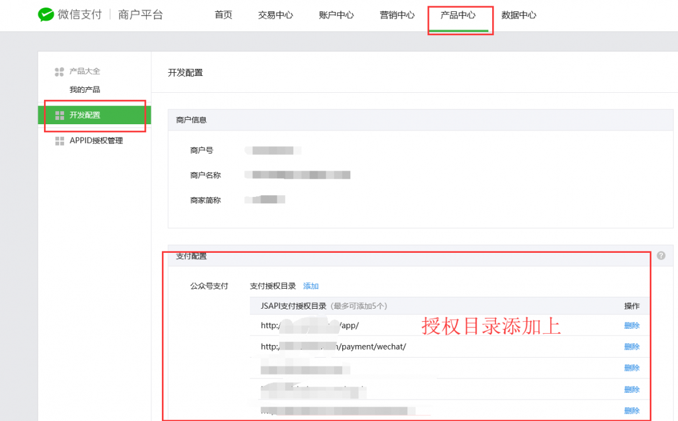
Task: Click the 商户平台 header text
Action: 141,14
